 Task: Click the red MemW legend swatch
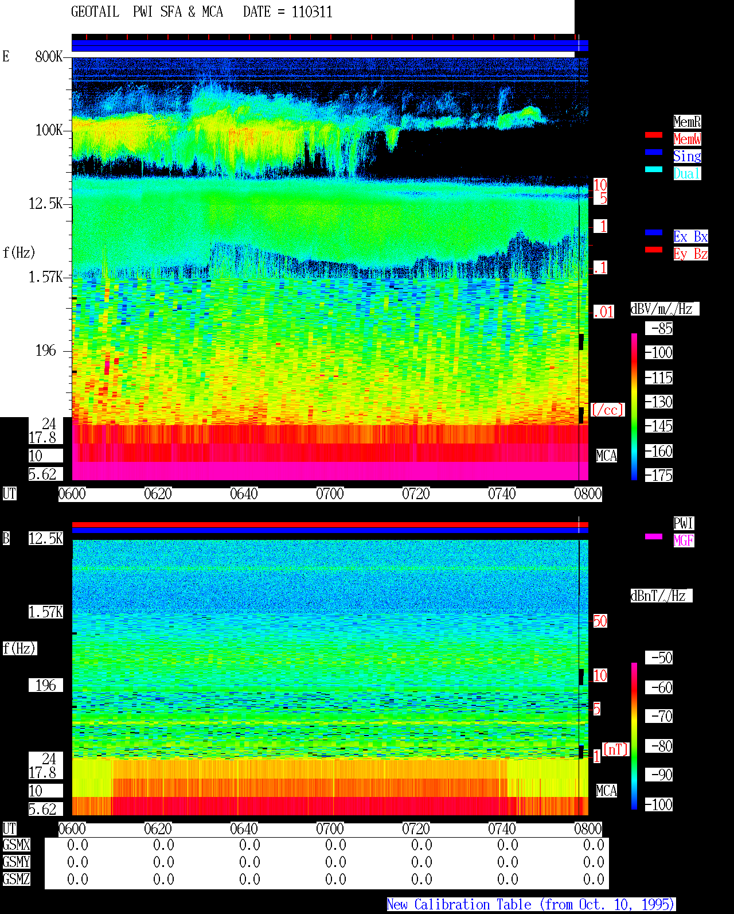pos(654,135)
